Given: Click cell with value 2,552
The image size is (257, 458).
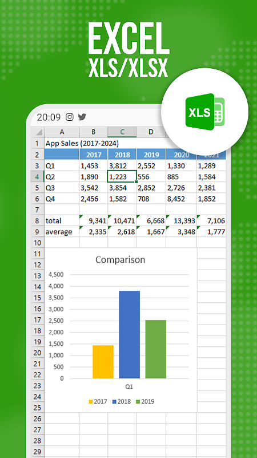Looking at the screenshot, I should click(151, 166).
